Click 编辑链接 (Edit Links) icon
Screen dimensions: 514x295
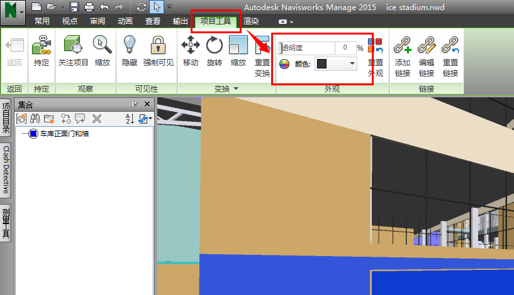coord(427,45)
